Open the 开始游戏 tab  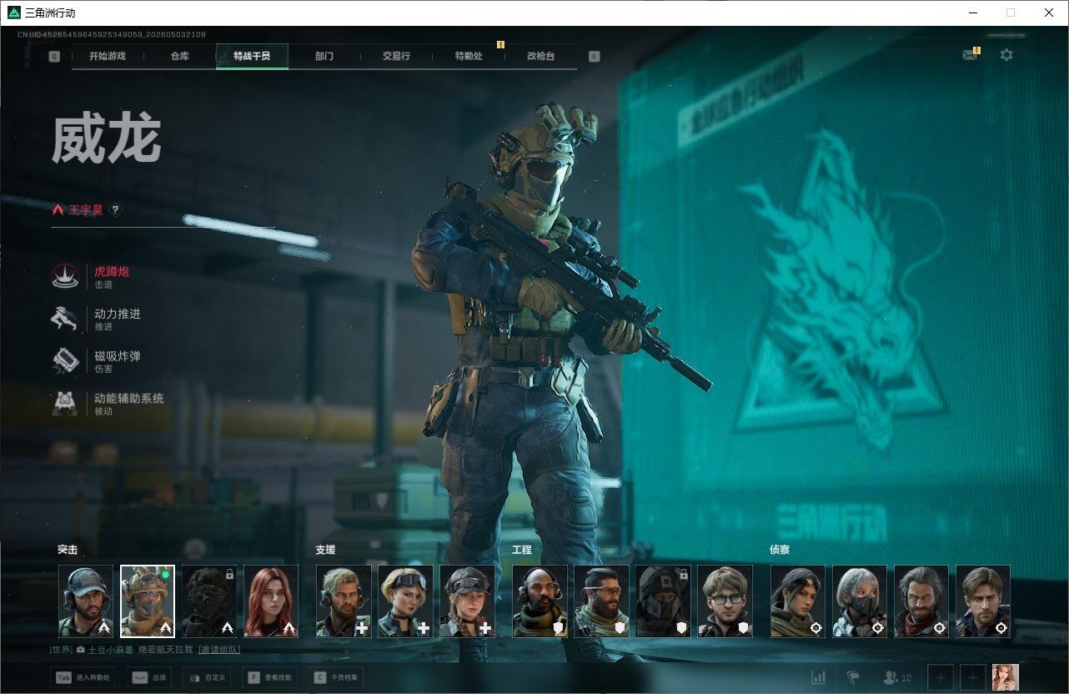coord(108,56)
